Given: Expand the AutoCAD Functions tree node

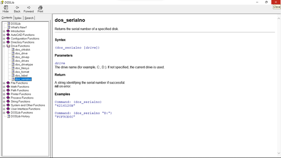Looking at the screenshot, I should (x=4, y=35).
